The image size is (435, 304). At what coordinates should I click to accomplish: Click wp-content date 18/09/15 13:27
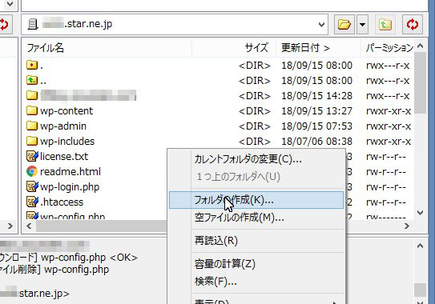coord(316,111)
